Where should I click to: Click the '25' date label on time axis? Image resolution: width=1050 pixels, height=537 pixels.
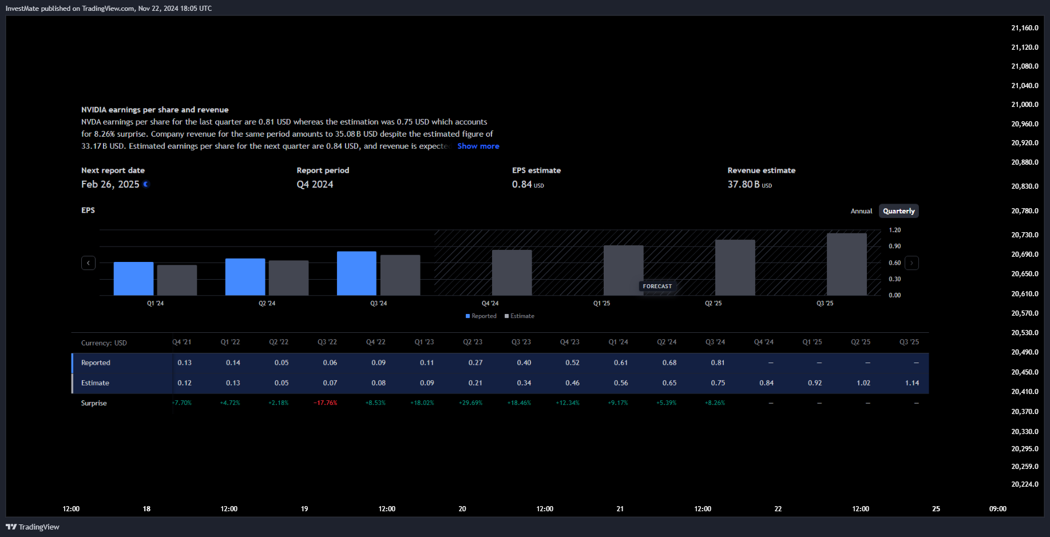[936, 509]
